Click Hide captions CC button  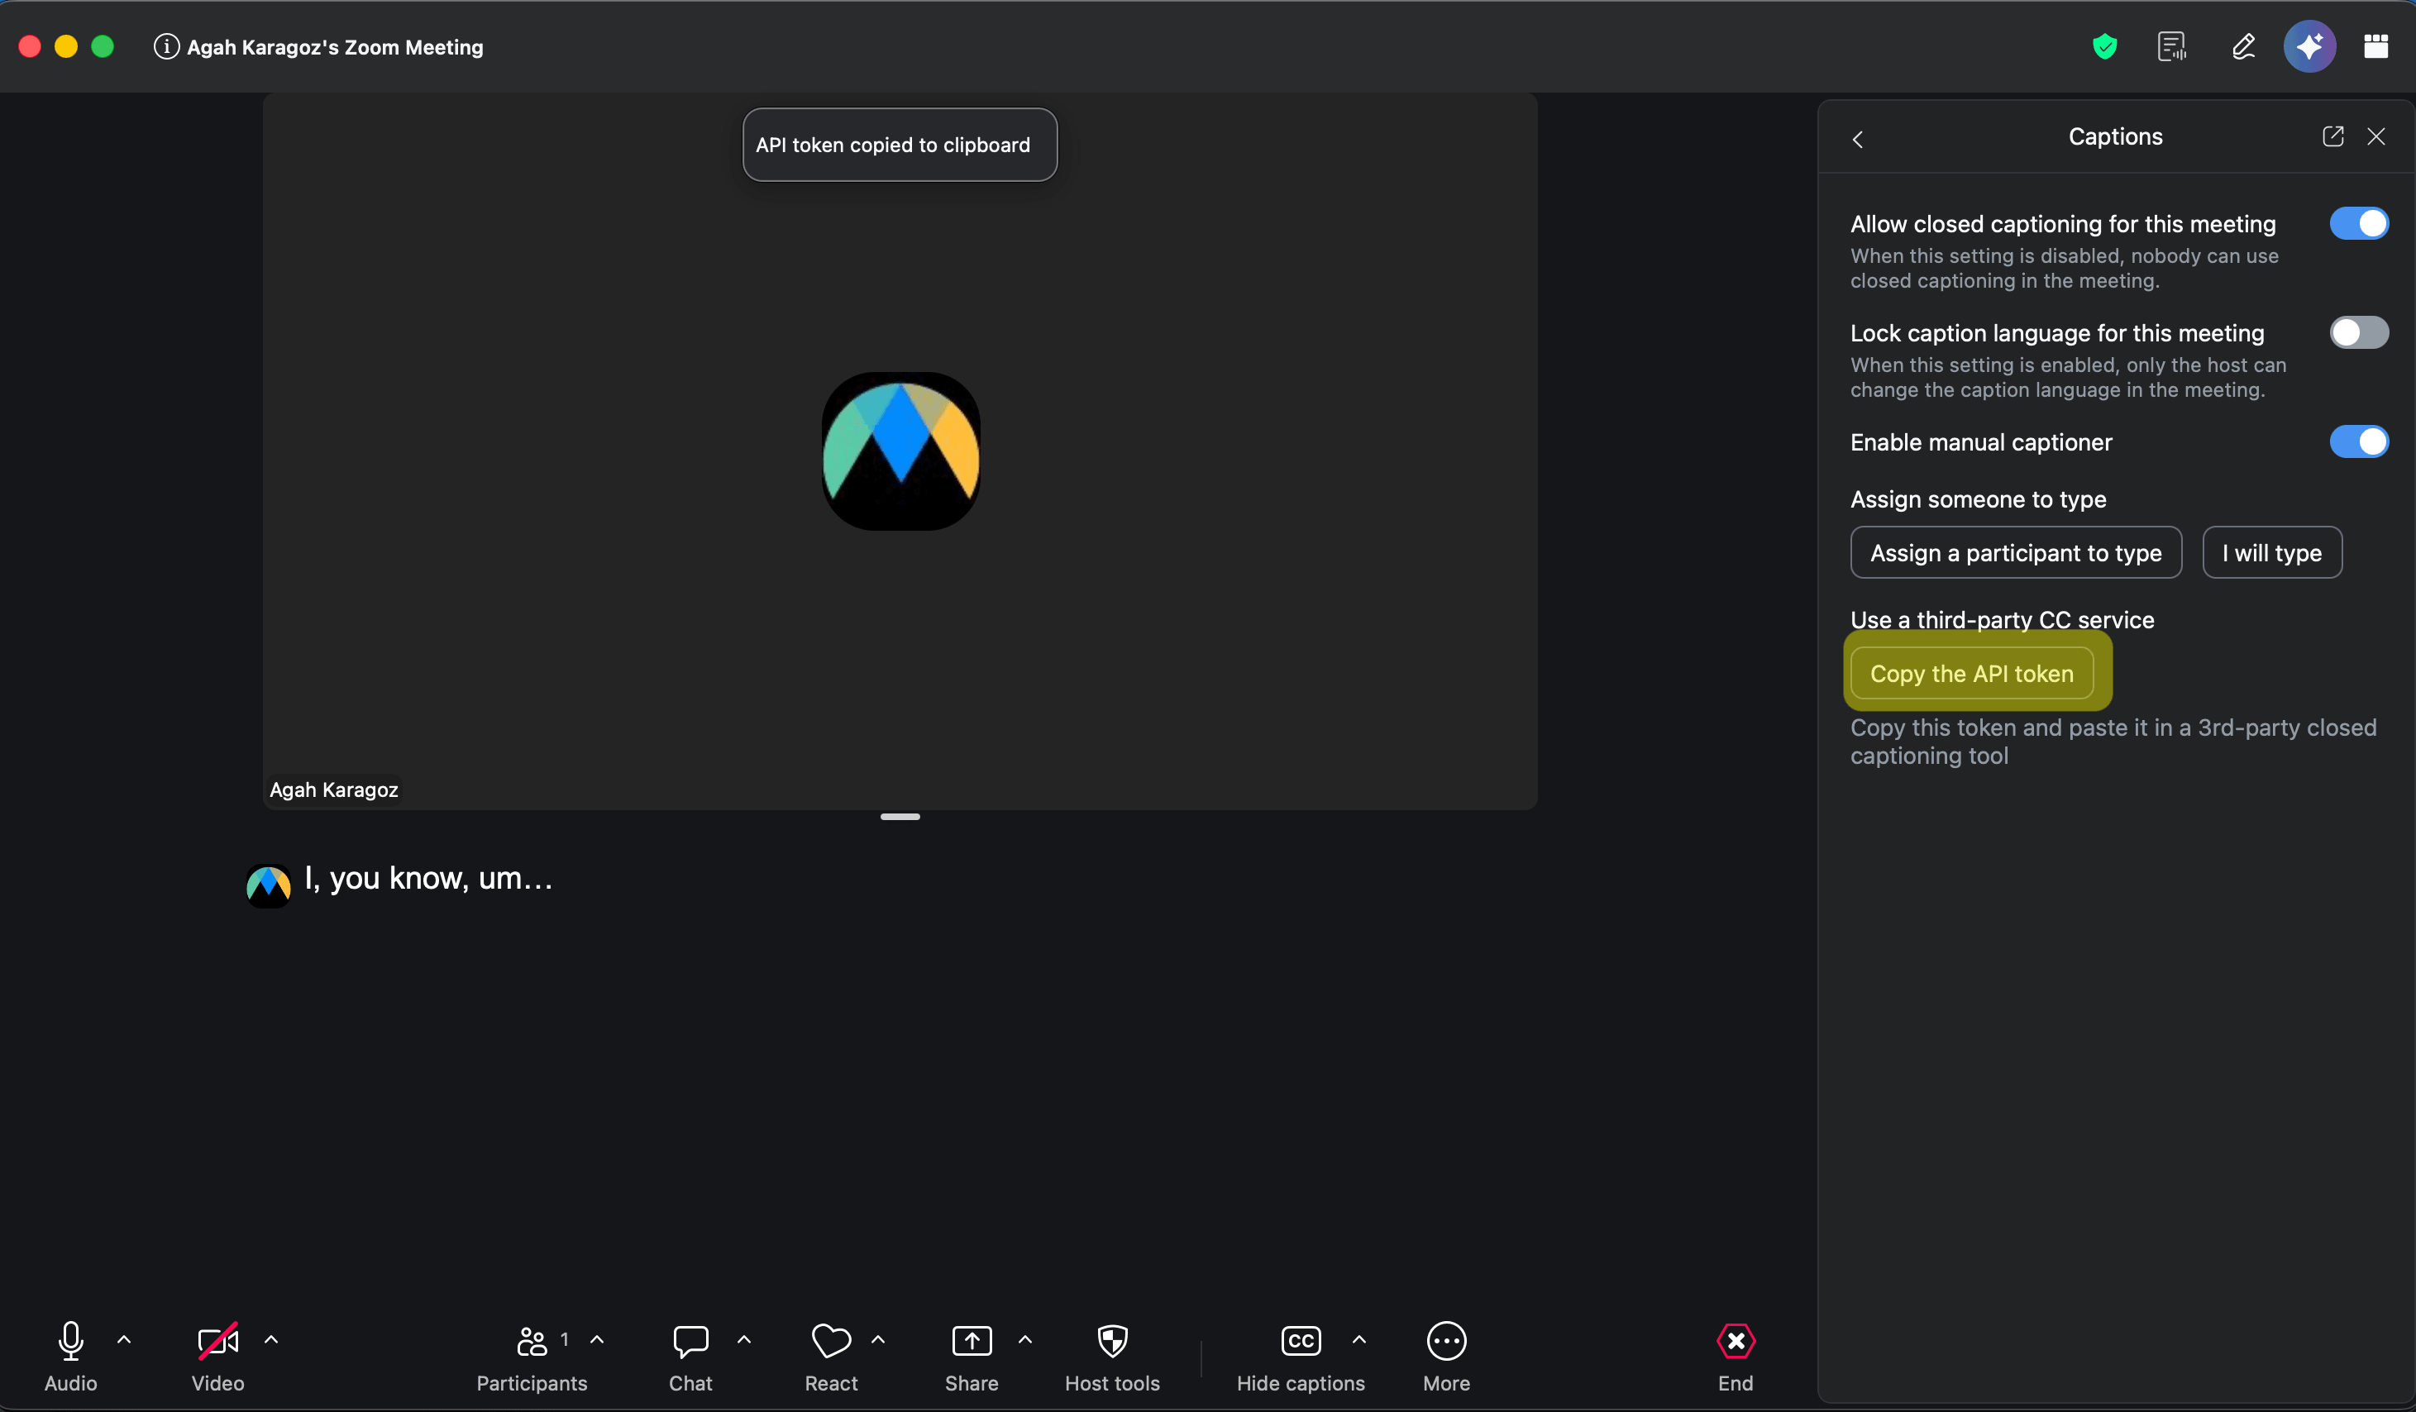tap(1300, 1356)
